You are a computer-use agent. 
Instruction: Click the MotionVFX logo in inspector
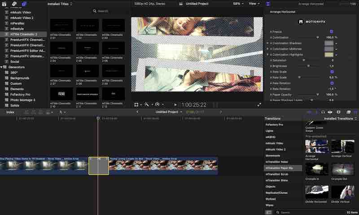click(x=312, y=22)
